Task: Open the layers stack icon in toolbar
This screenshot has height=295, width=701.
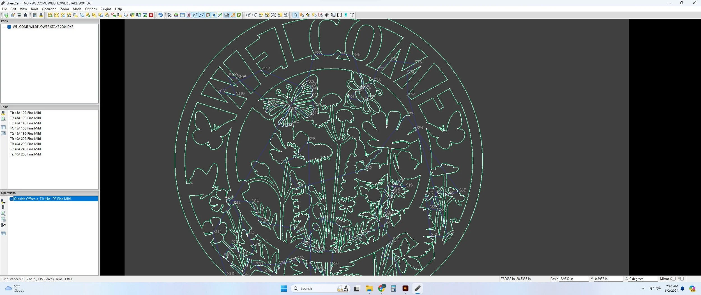Action: pyautogui.click(x=176, y=15)
